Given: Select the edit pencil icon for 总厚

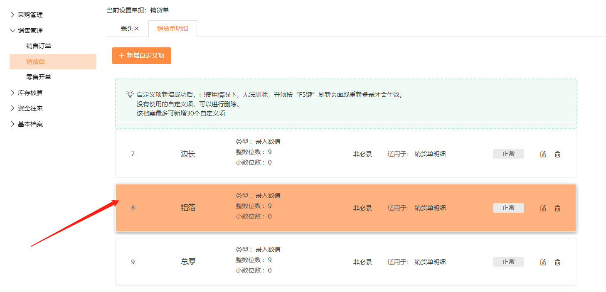Looking at the screenshot, I should 543,262.
